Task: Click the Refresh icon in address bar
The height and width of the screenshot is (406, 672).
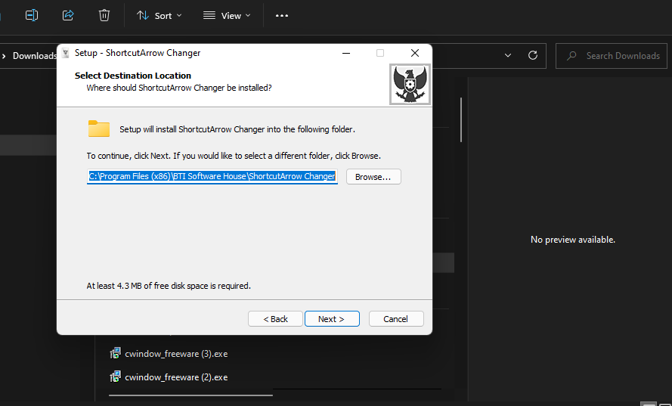Action: [x=533, y=55]
